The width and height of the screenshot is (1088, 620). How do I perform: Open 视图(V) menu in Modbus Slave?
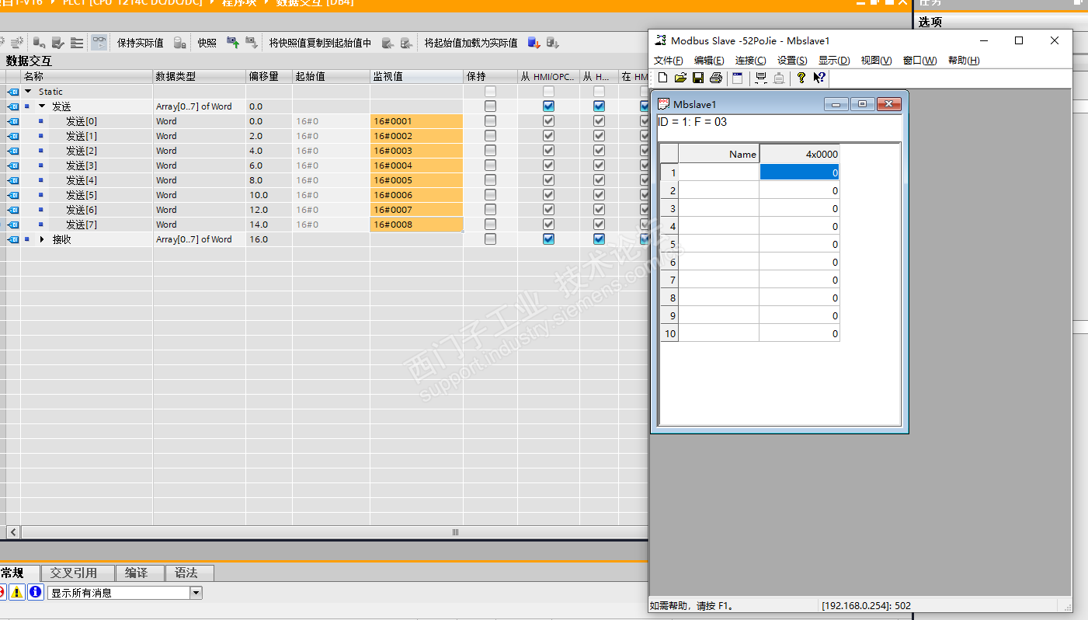876,61
